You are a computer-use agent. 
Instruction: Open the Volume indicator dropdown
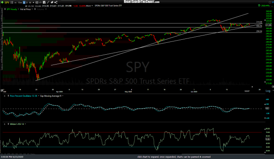tap(46, 9)
